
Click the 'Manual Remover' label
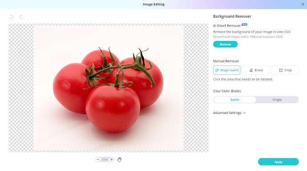point(226,61)
